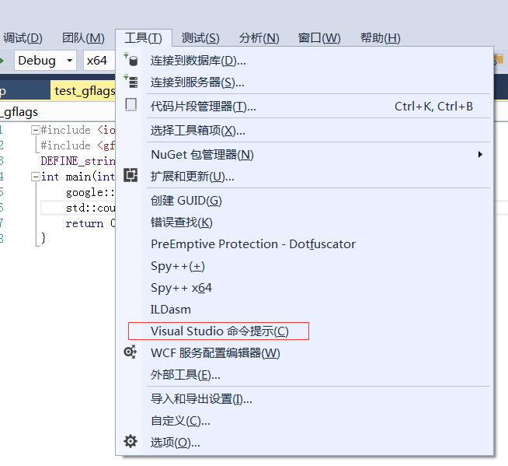Select 创建 GUID(G) entry
Viewport: 508px width, 466px height.
pyautogui.click(x=304, y=201)
